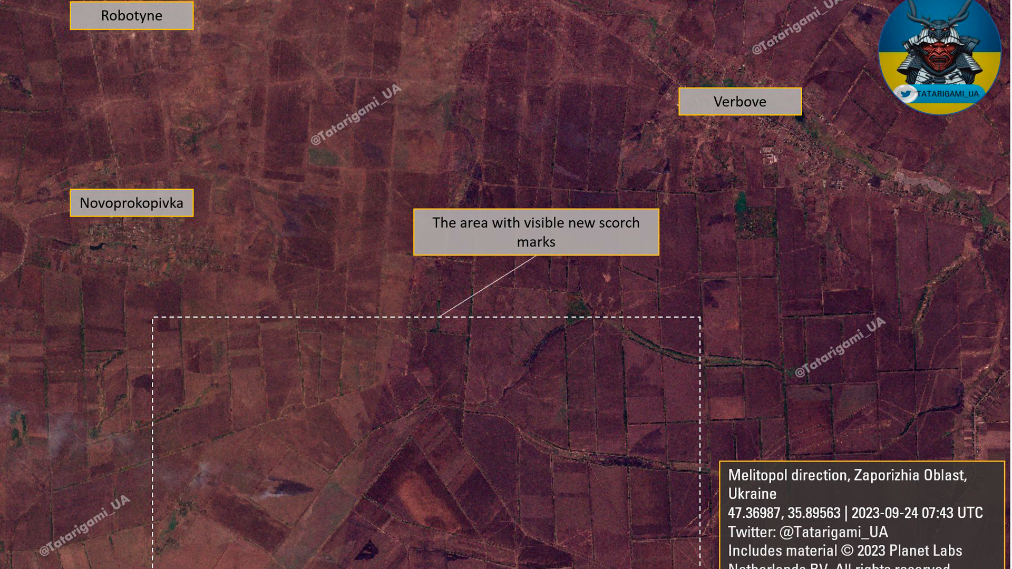
Task: Click the 2023-09-24 07:43 UTC timestamp
Action: [917, 513]
